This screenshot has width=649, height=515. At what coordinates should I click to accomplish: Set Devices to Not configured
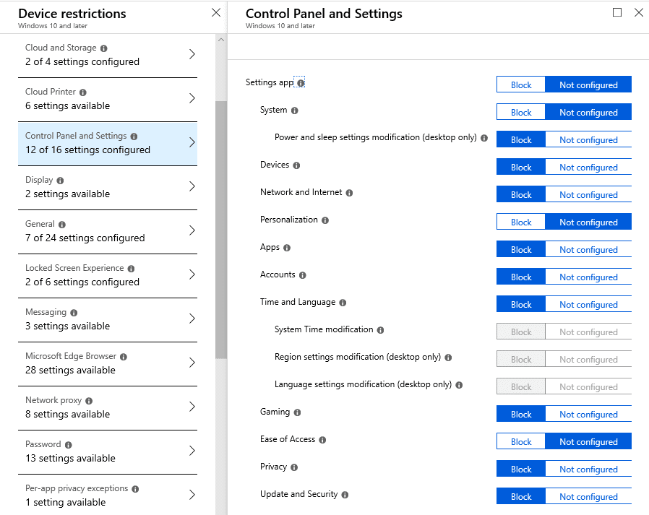588,168
